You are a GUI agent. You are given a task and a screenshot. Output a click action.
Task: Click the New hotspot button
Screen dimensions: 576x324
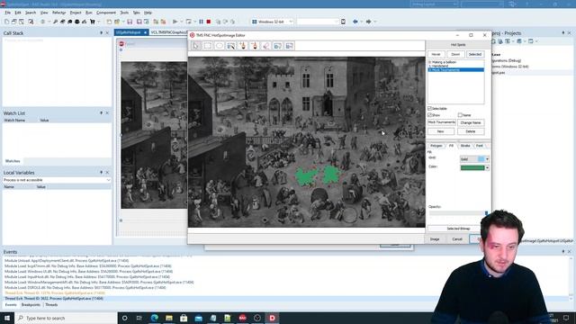point(441,131)
